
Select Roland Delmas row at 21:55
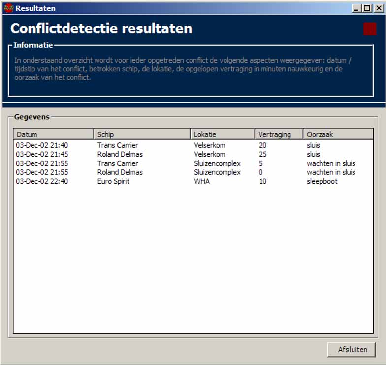click(x=120, y=172)
